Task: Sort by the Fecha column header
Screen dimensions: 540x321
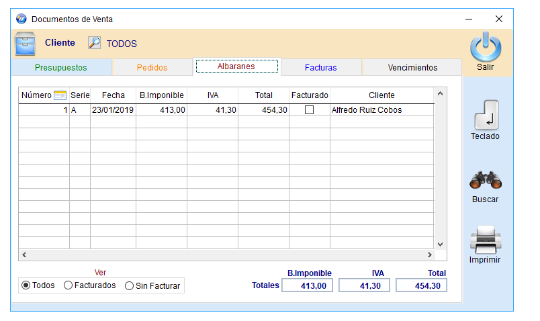Action: (113, 95)
